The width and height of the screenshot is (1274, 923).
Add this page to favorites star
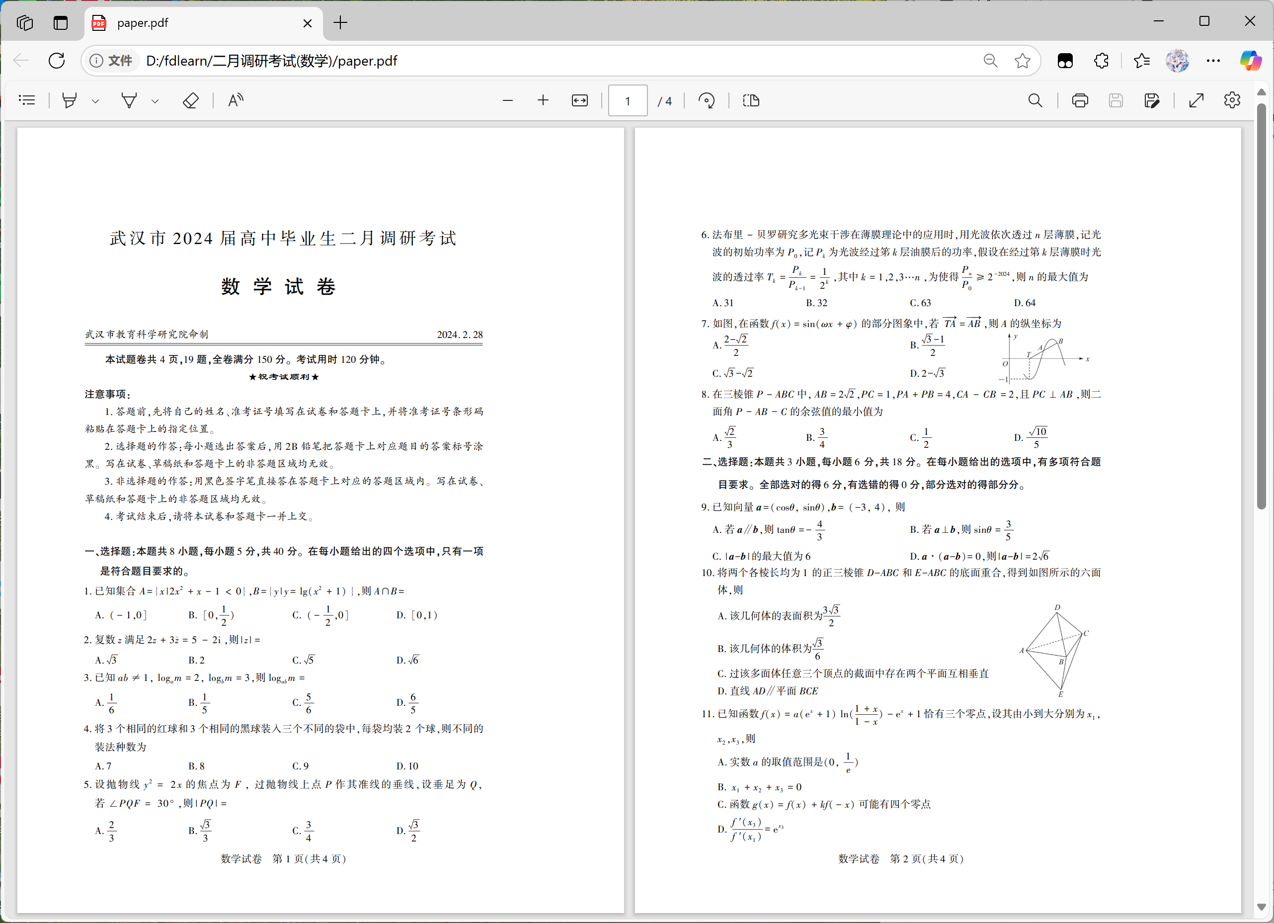[1023, 61]
